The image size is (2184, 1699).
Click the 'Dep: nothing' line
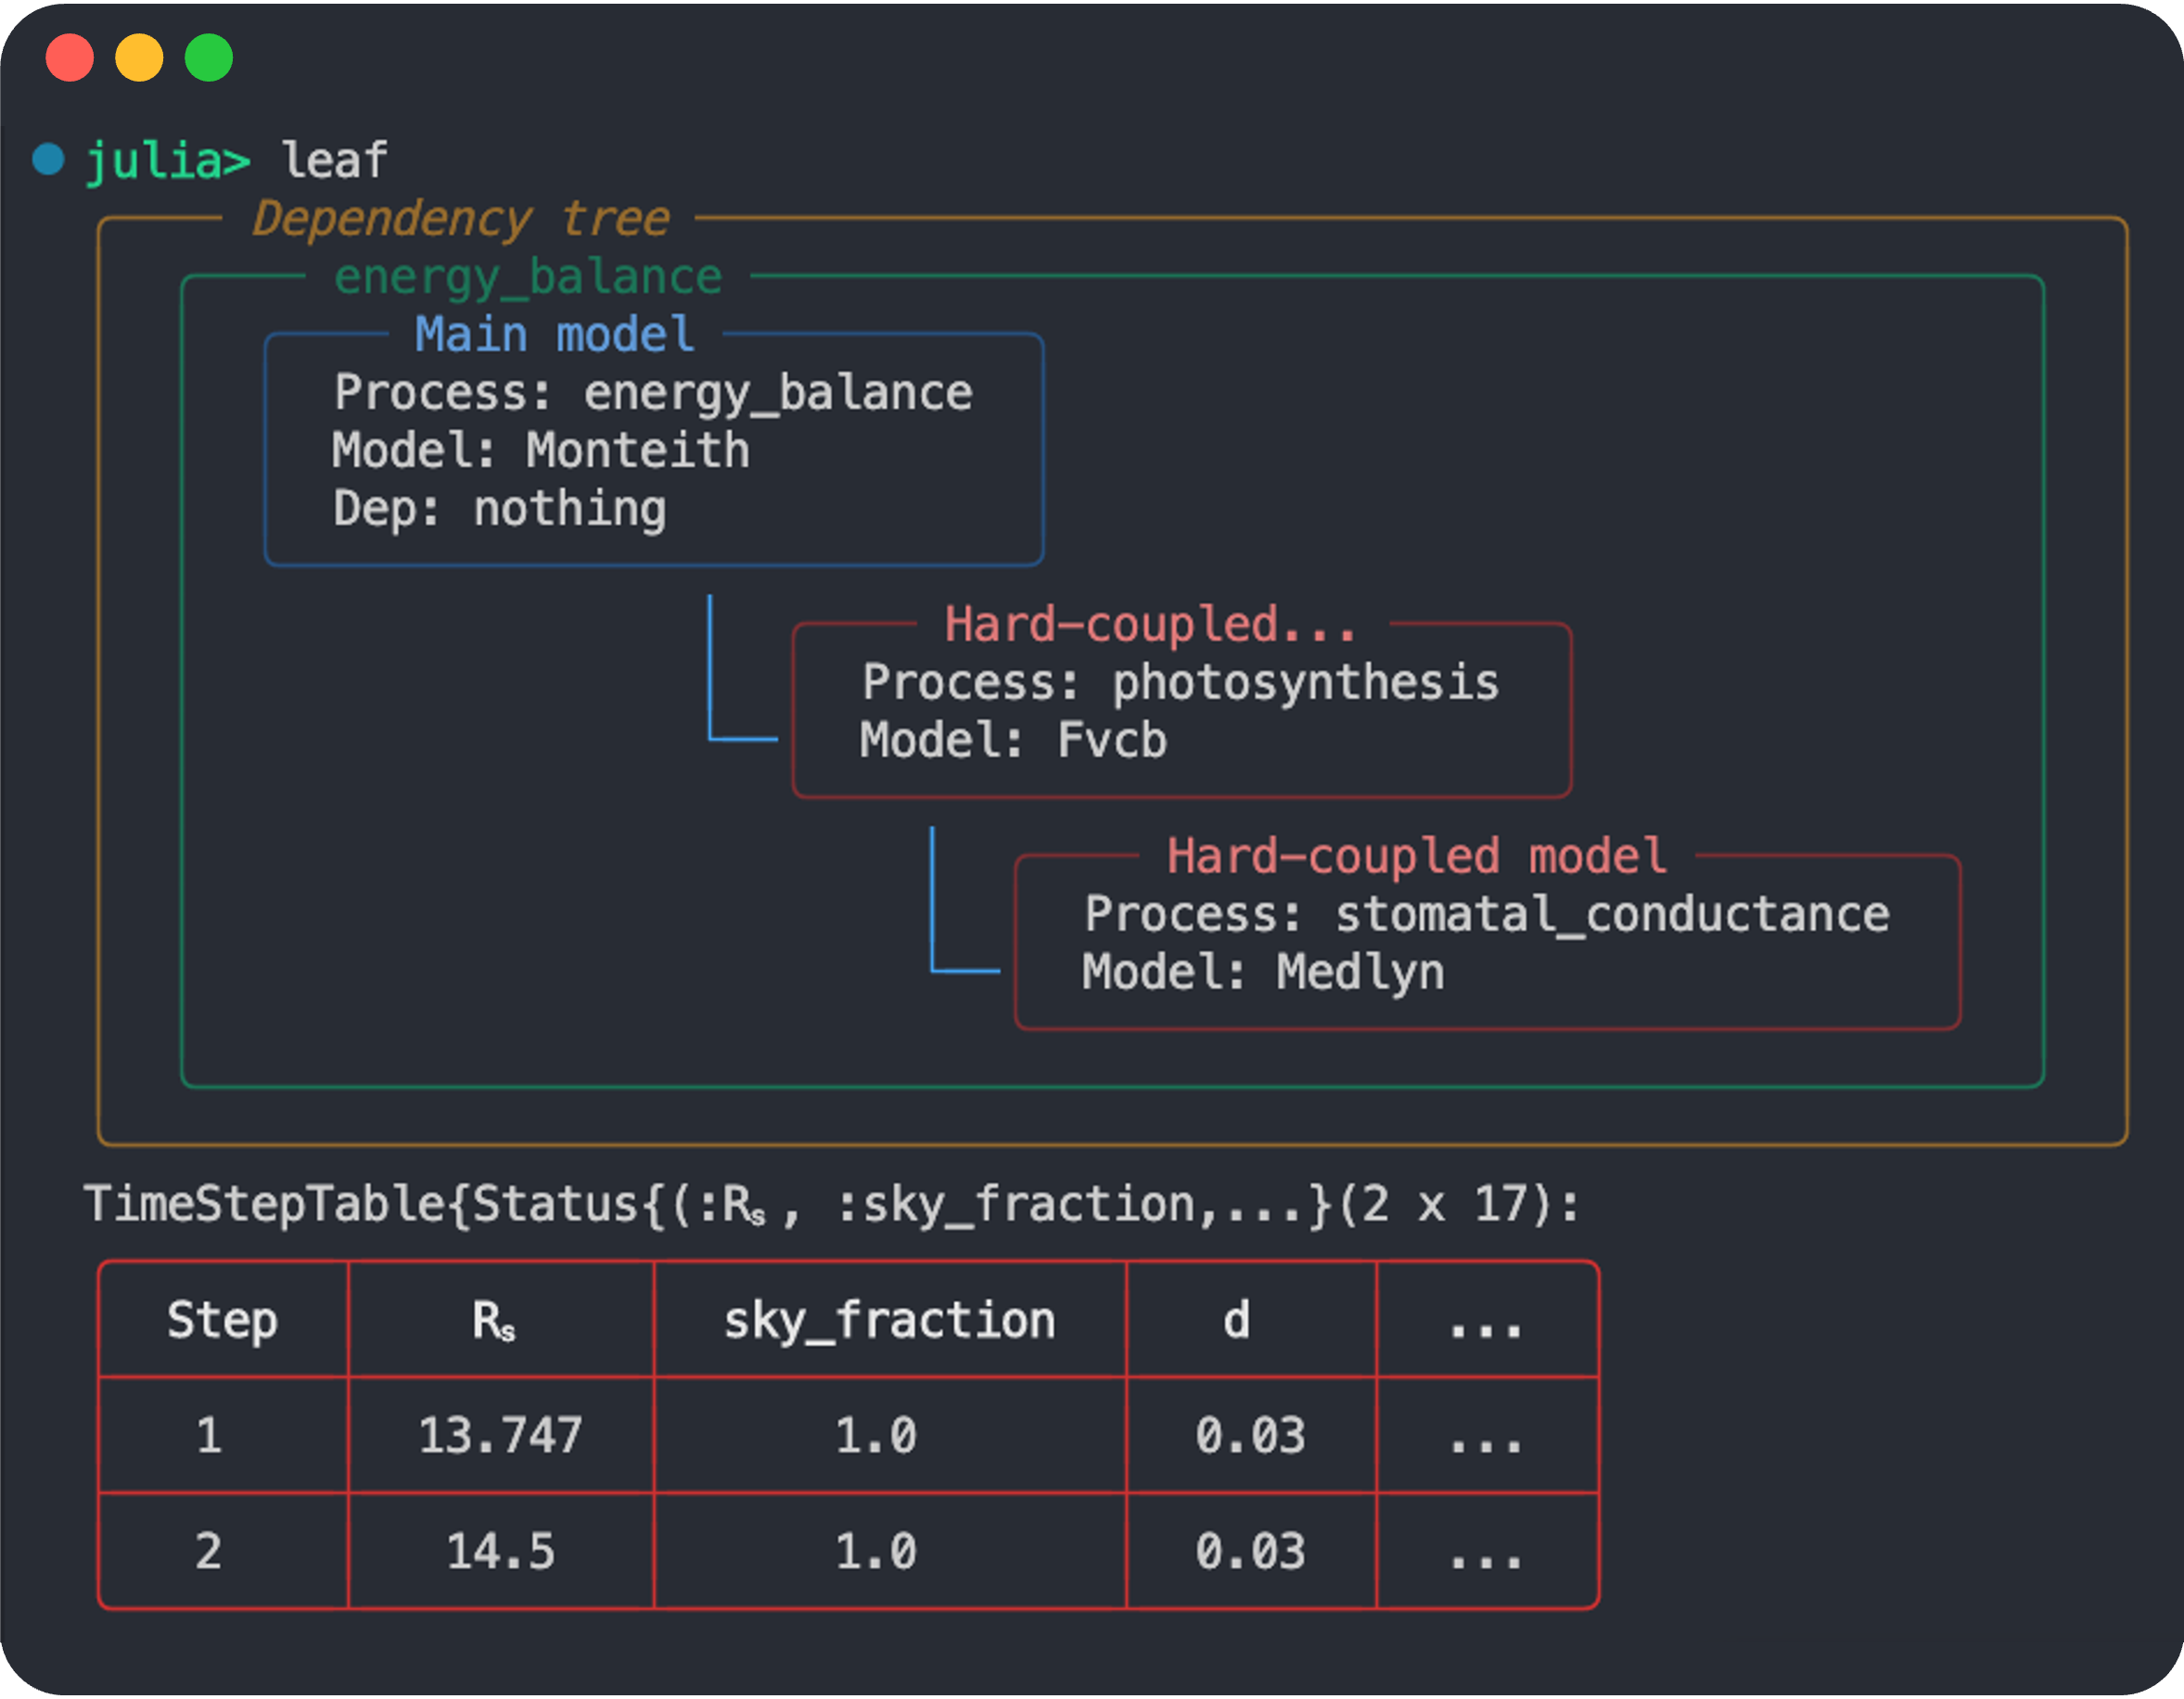point(500,510)
